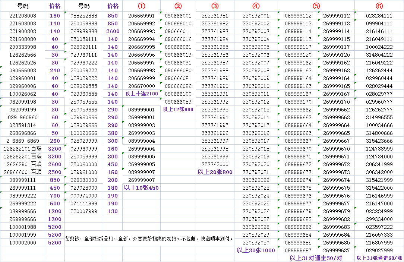Image resolution: width=404 pixels, height=262 pixels.
Task: Click the 号码 header in first column
Action: click(x=23, y=6)
